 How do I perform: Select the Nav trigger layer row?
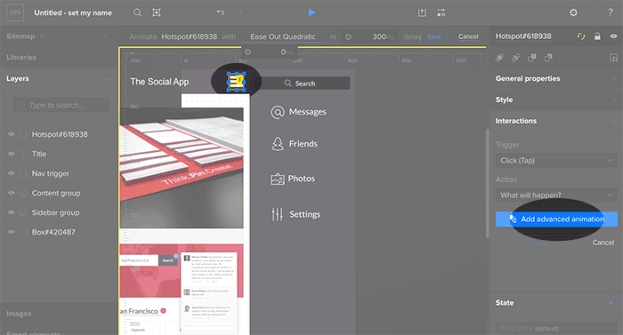click(60, 173)
